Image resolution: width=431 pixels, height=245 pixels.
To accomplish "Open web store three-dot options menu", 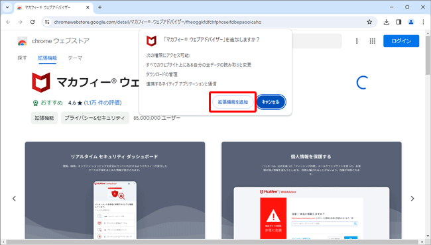I will coord(357,41).
